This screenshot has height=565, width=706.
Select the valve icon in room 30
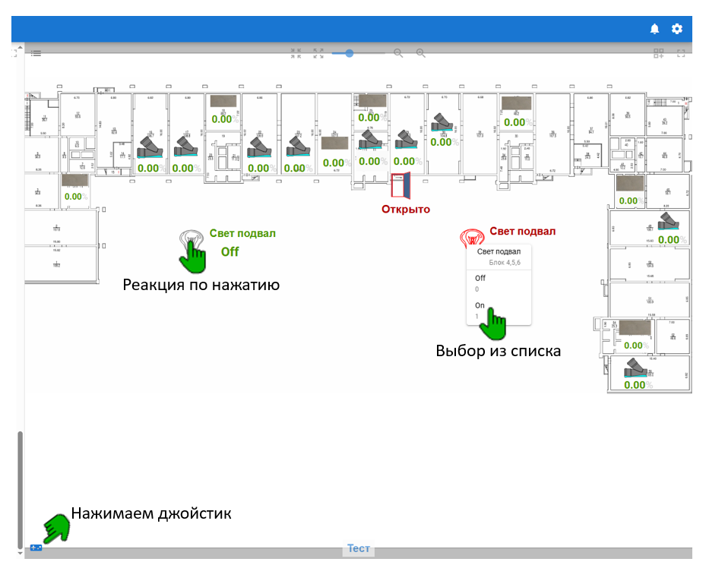tap(442, 122)
